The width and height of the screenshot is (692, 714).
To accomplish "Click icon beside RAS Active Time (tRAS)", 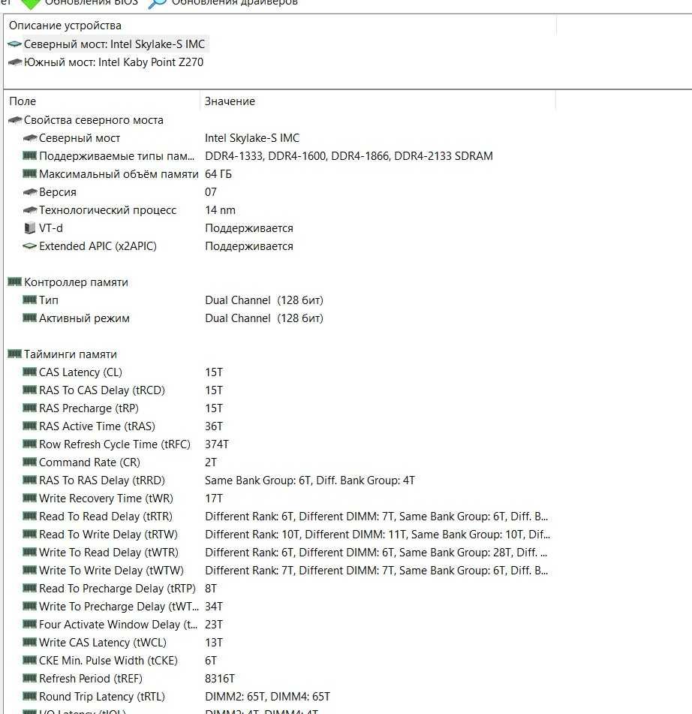I will [29, 426].
